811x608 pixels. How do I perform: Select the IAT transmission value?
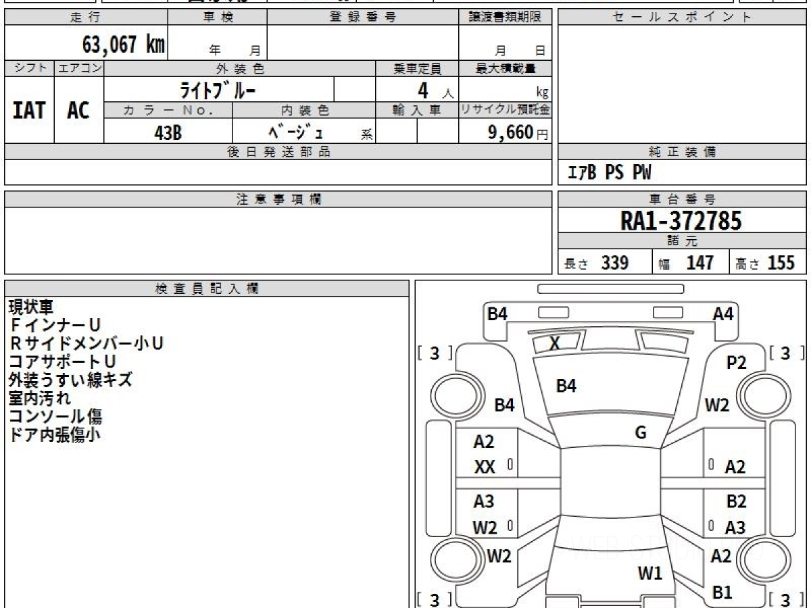coord(29,110)
